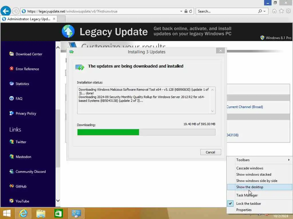293x219 pixels.
Task: Click the search magnifier icon
Action: coord(260,11)
